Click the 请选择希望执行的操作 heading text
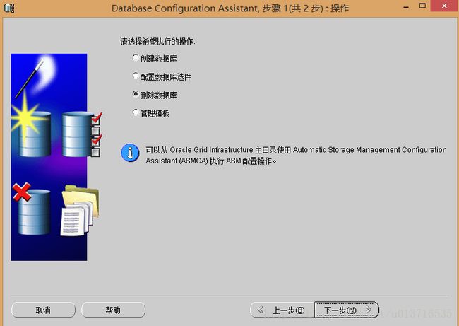The width and height of the screenshot is (459, 326). 157,42
